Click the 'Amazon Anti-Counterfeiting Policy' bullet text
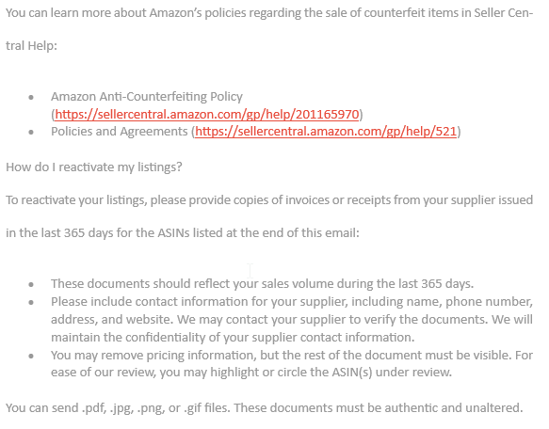549x429 pixels. click(147, 97)
